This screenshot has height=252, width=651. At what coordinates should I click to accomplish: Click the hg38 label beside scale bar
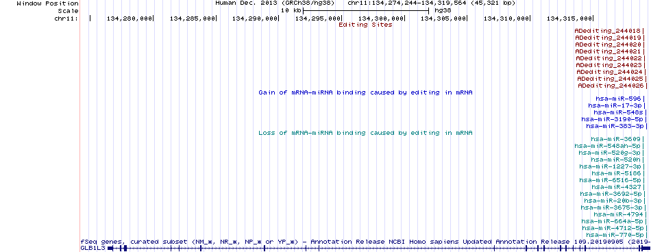(443, 10)
